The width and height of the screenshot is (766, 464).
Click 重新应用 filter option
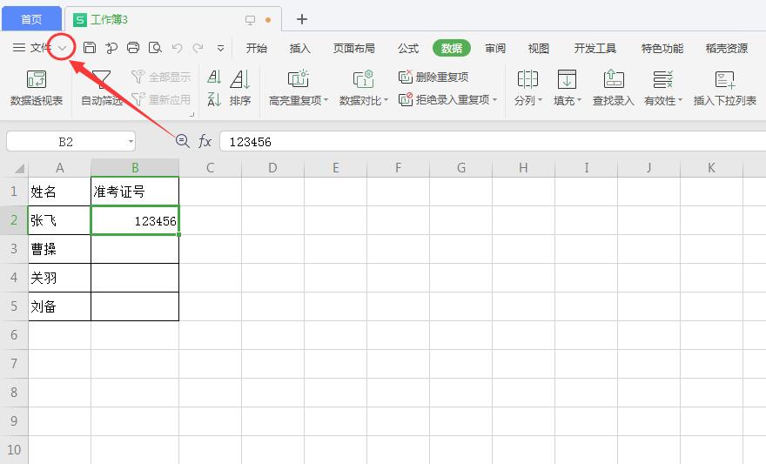(161, 99)
